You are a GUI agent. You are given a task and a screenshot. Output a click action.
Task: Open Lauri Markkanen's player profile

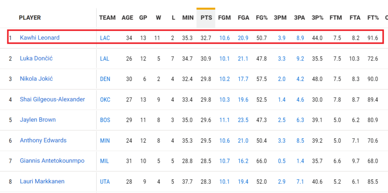click(42, 182)
